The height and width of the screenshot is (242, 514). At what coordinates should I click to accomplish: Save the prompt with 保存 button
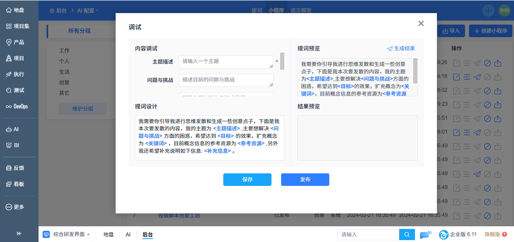click(247, 179)
